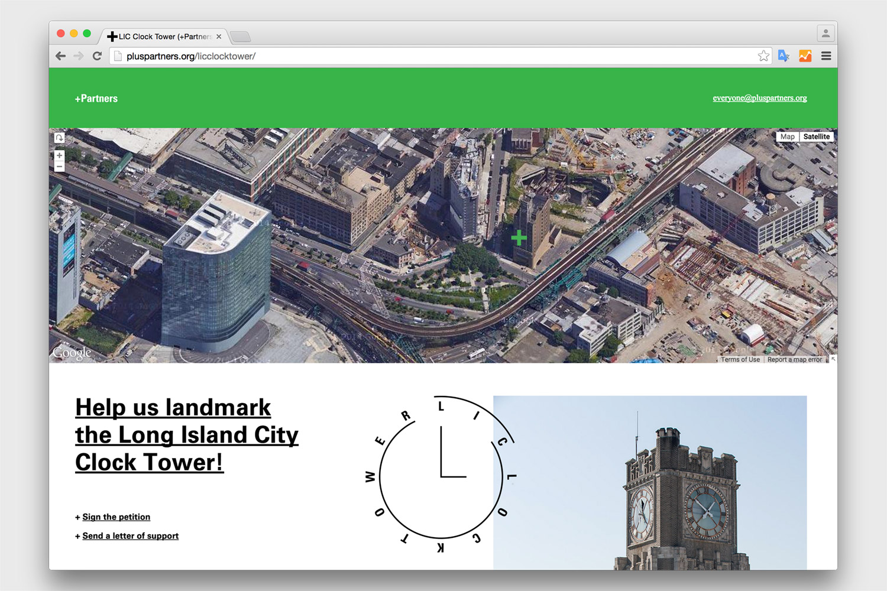Open the Google Translate extension
The image size is (887, 591).
pyautogui.click(x=784, y=56)
